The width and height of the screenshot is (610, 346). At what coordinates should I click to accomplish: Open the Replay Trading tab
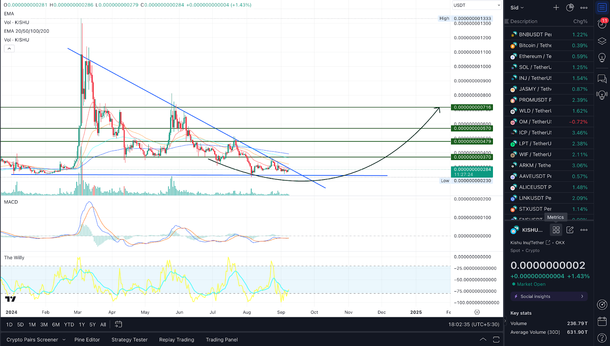[x=177, y=340]
